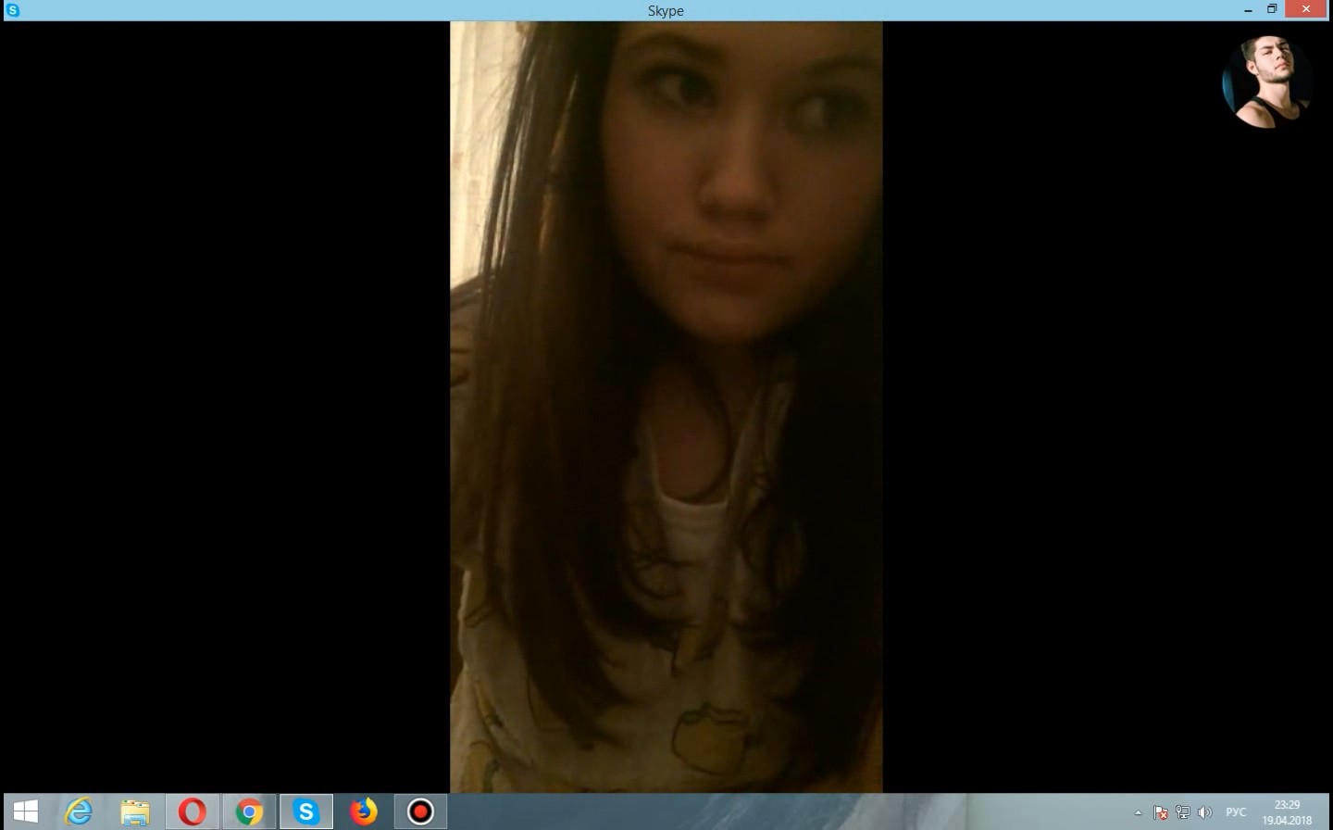Open Firefox from the taskbar
The image size is (1333, 830).
(364, 812)
